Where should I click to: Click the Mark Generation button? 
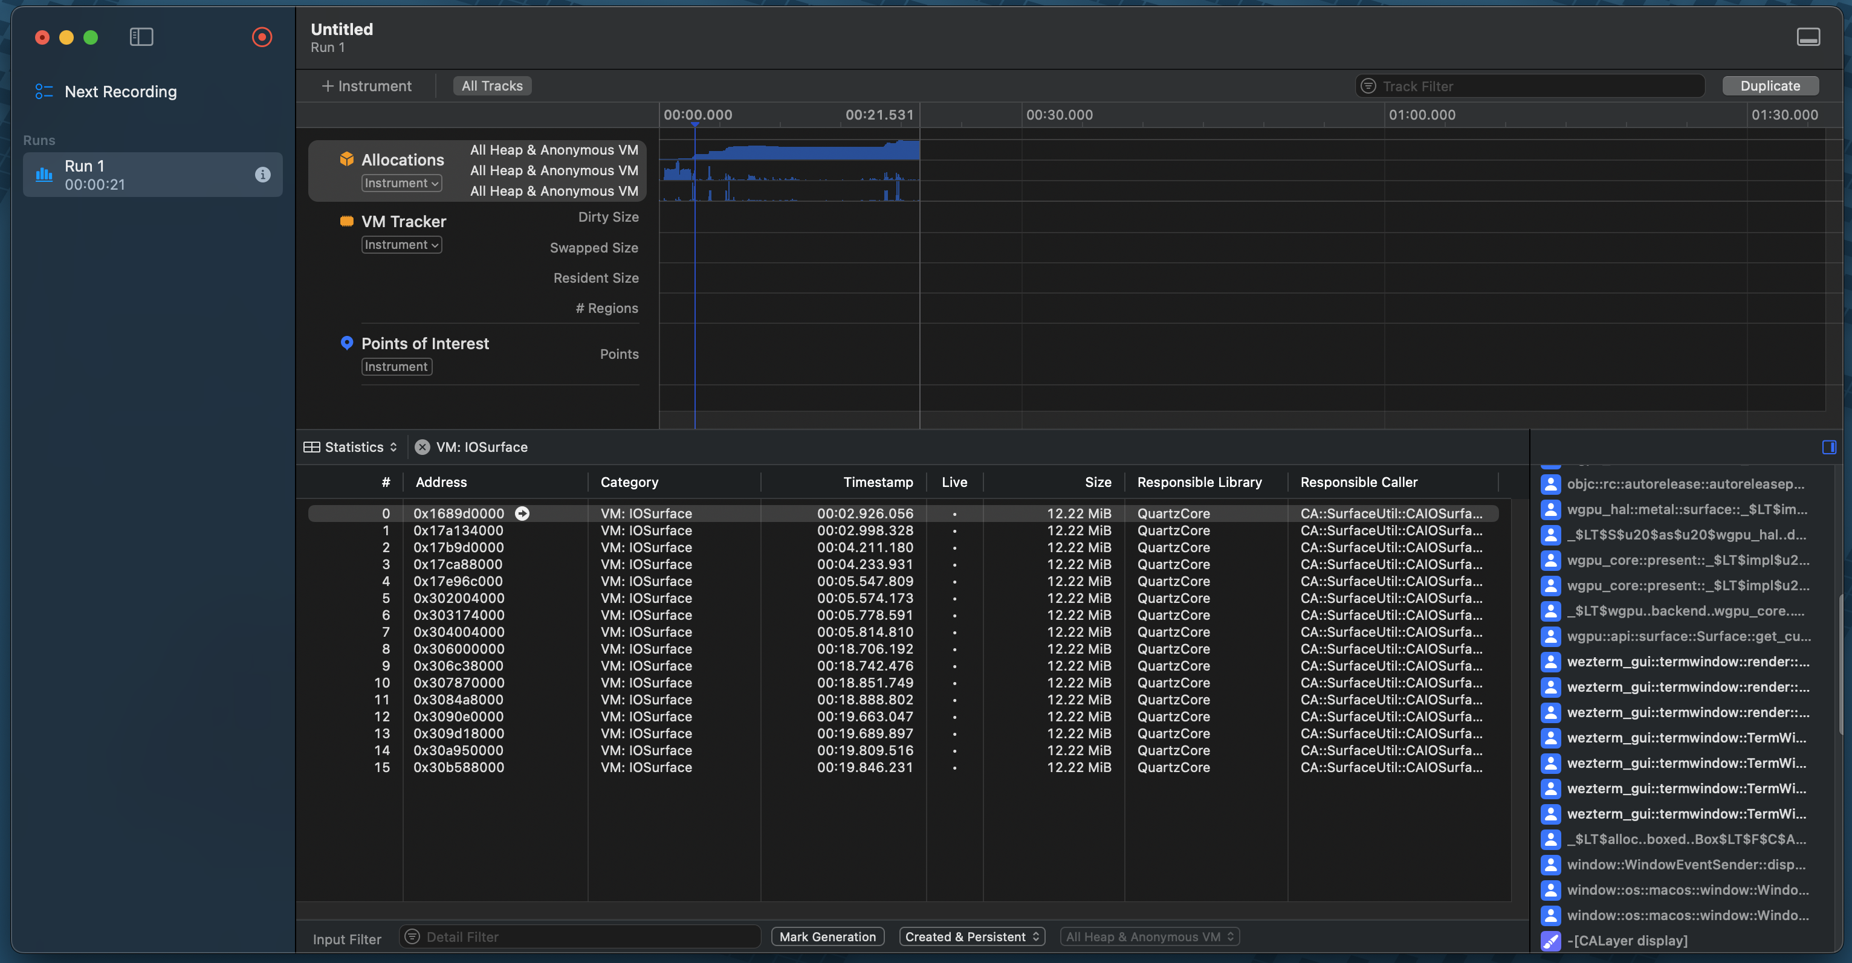click(x=827, y=936)
